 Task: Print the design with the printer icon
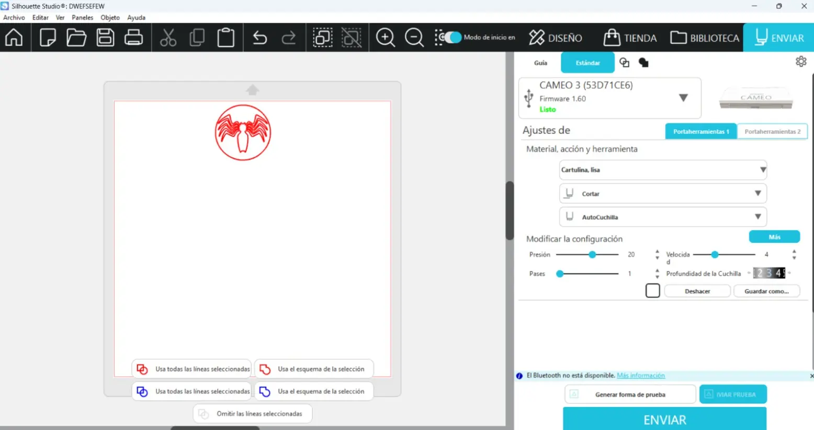(x=133, y=38)
